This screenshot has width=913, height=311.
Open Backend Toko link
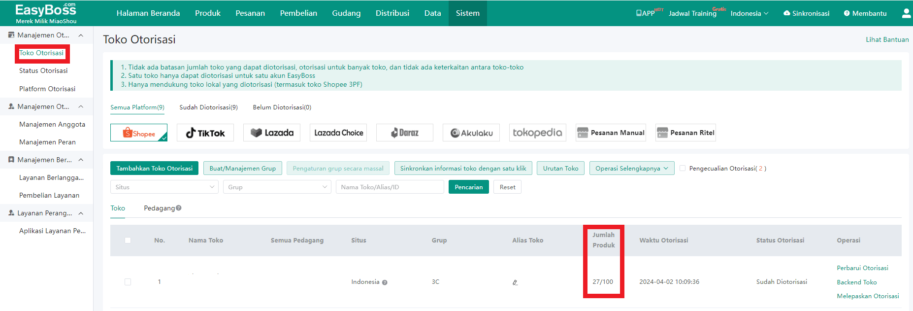[x=857, y=282]
